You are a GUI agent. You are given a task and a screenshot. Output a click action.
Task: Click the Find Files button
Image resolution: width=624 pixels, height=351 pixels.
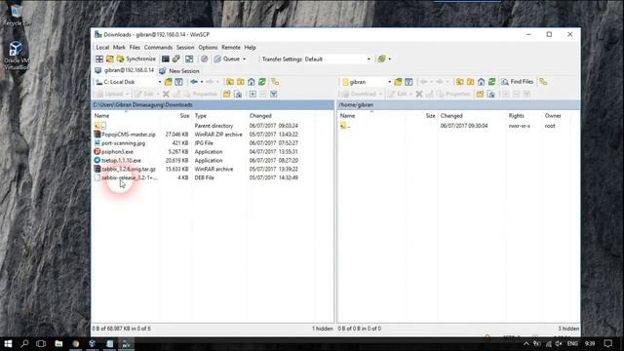tap(517, 82)
